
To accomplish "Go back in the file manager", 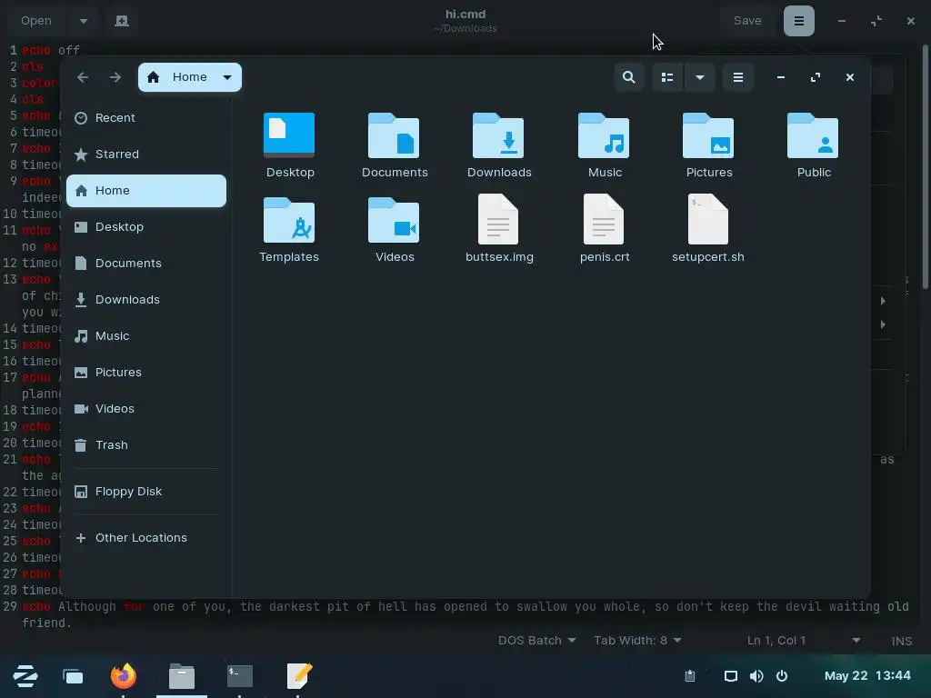I will pyautogui.click(x=83, y=77).
